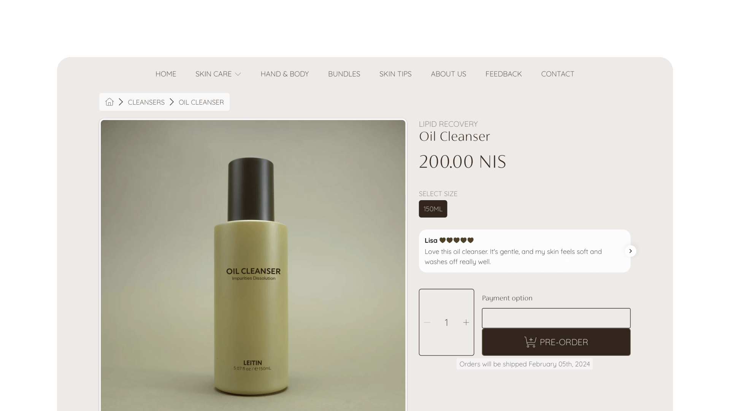Click the next review arrow

(x=630, y=251)
